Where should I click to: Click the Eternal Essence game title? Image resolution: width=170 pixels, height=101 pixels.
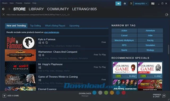click(47, 89)
